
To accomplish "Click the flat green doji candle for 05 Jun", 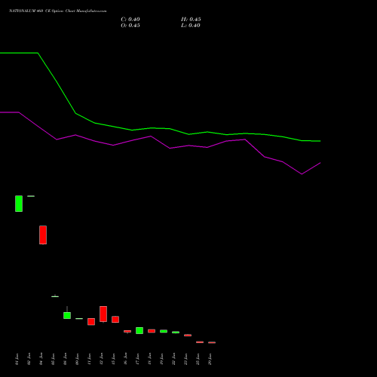I will point(55,296).
